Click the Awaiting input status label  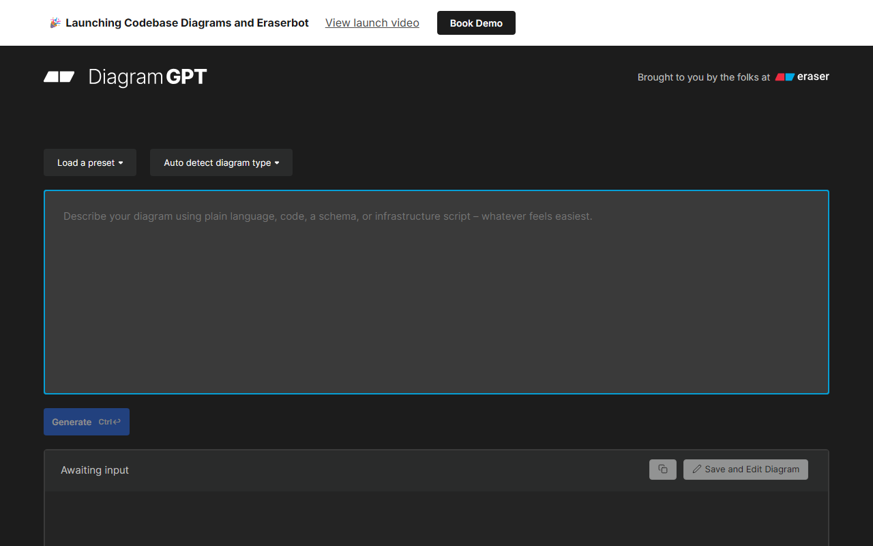pyautogui.click(x=95, y=470)
